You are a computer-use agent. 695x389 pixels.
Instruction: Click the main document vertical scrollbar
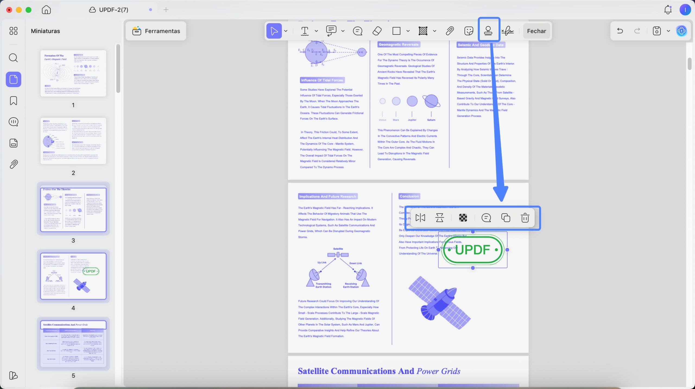[690, 64]
